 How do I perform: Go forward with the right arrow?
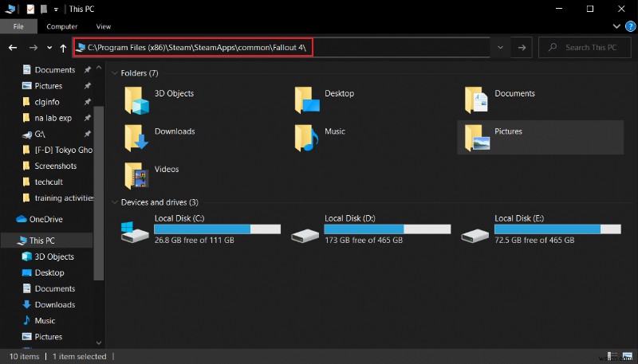pos(33,48)
